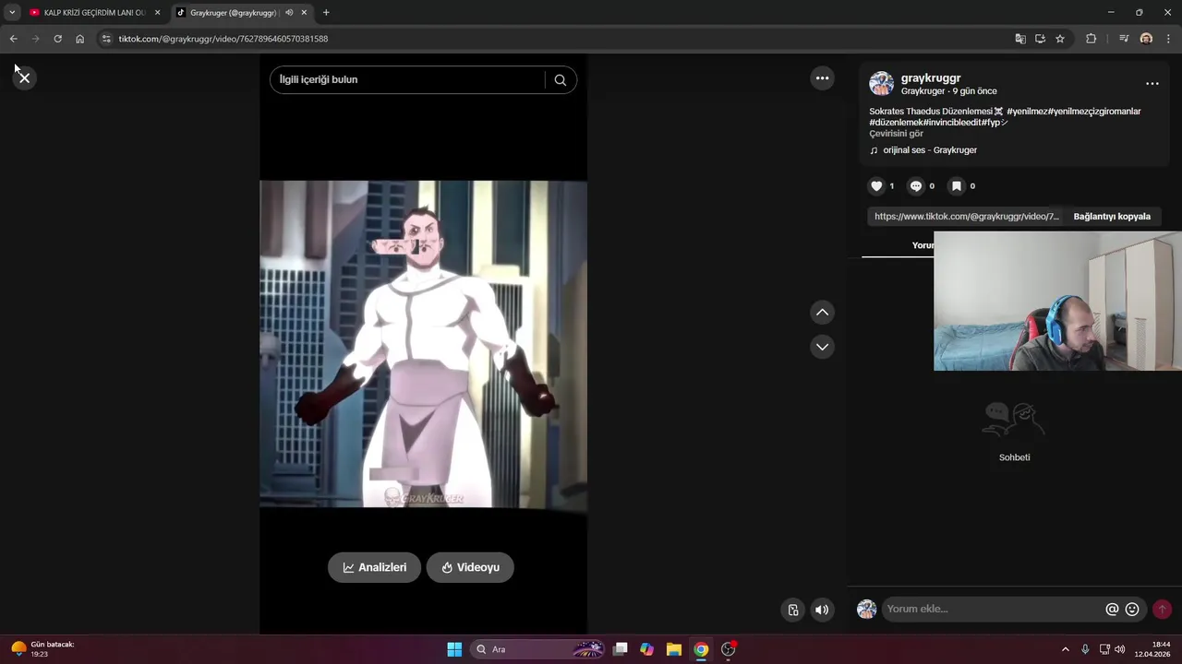Reload the current page

57,39
